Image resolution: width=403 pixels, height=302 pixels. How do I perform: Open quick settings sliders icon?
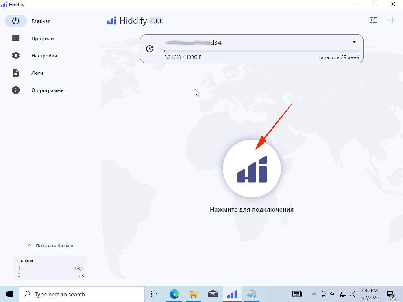click(x=373, y=20)
